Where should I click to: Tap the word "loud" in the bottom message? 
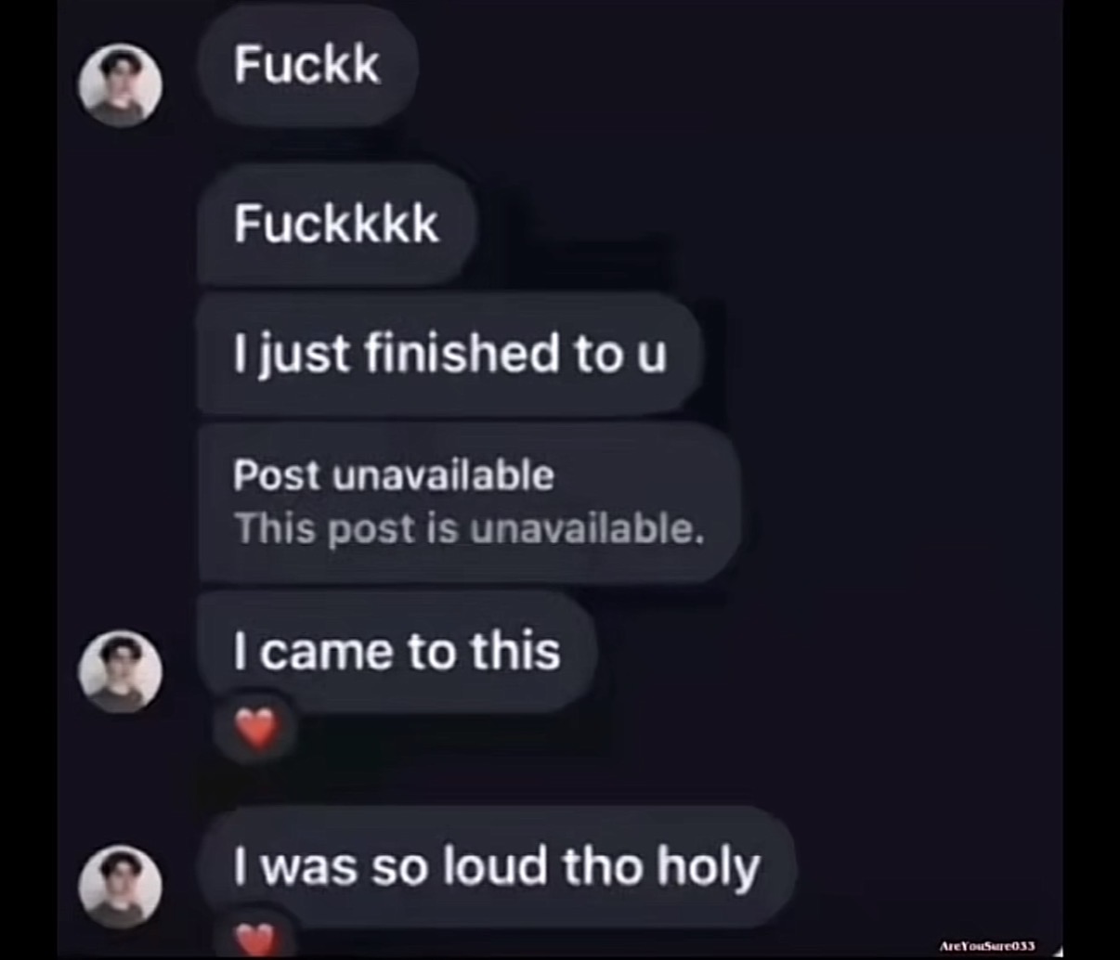[x=493, y=865]
